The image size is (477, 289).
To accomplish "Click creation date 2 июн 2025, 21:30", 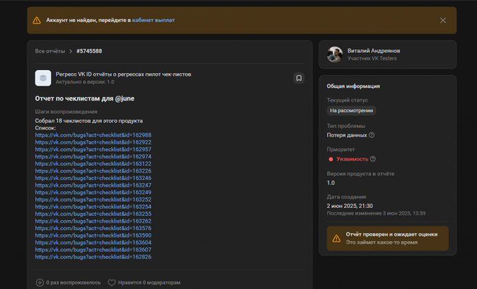I will [350, 206].
